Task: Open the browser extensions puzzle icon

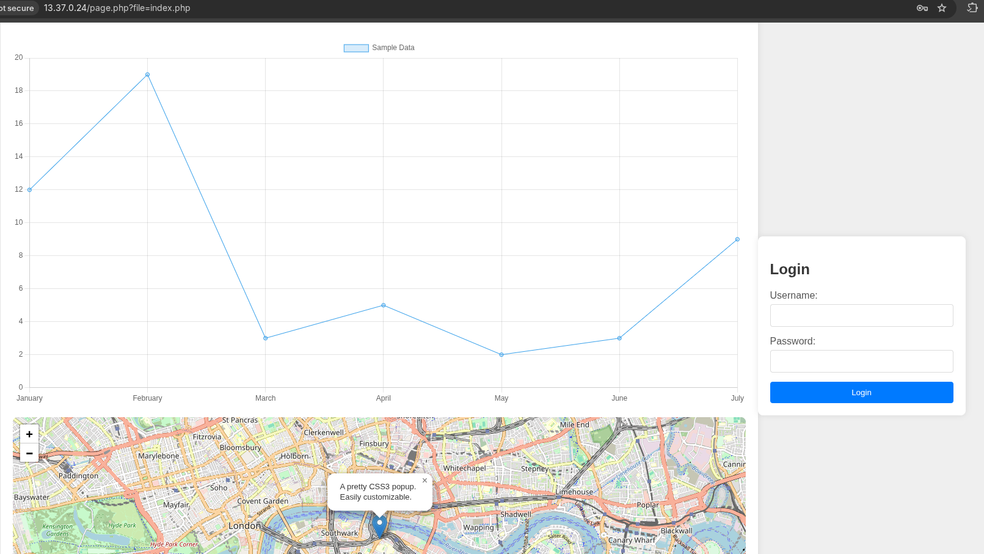Action: click(x=972, y=8)
